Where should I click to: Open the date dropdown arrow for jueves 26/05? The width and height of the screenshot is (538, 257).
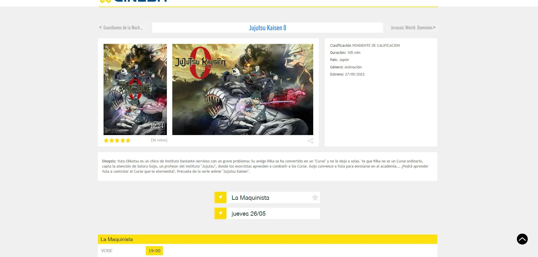coord(221,213)
